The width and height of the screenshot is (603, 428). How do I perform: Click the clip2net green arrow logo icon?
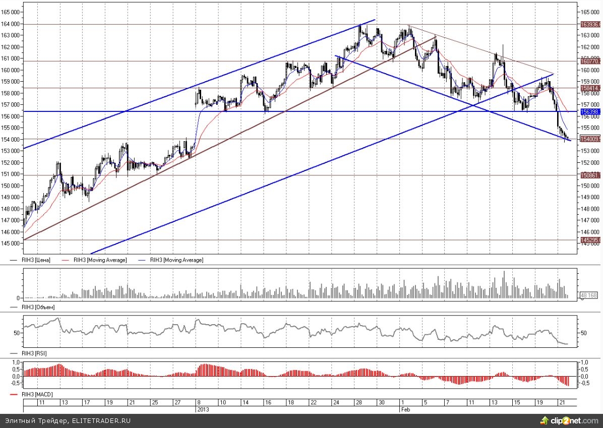544,420
